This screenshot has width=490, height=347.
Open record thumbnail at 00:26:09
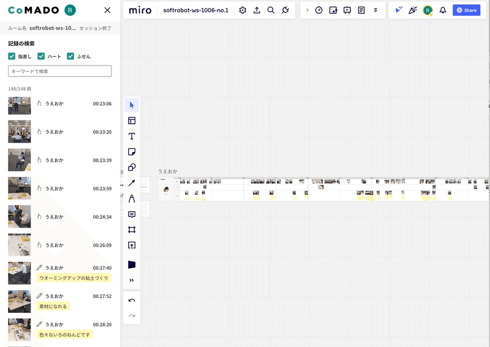20,245
